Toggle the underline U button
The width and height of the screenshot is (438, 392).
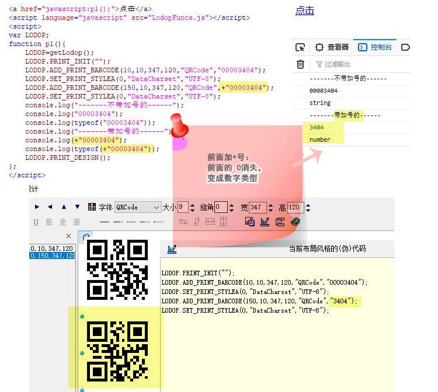pyautogui.click(x=36, y=222)
